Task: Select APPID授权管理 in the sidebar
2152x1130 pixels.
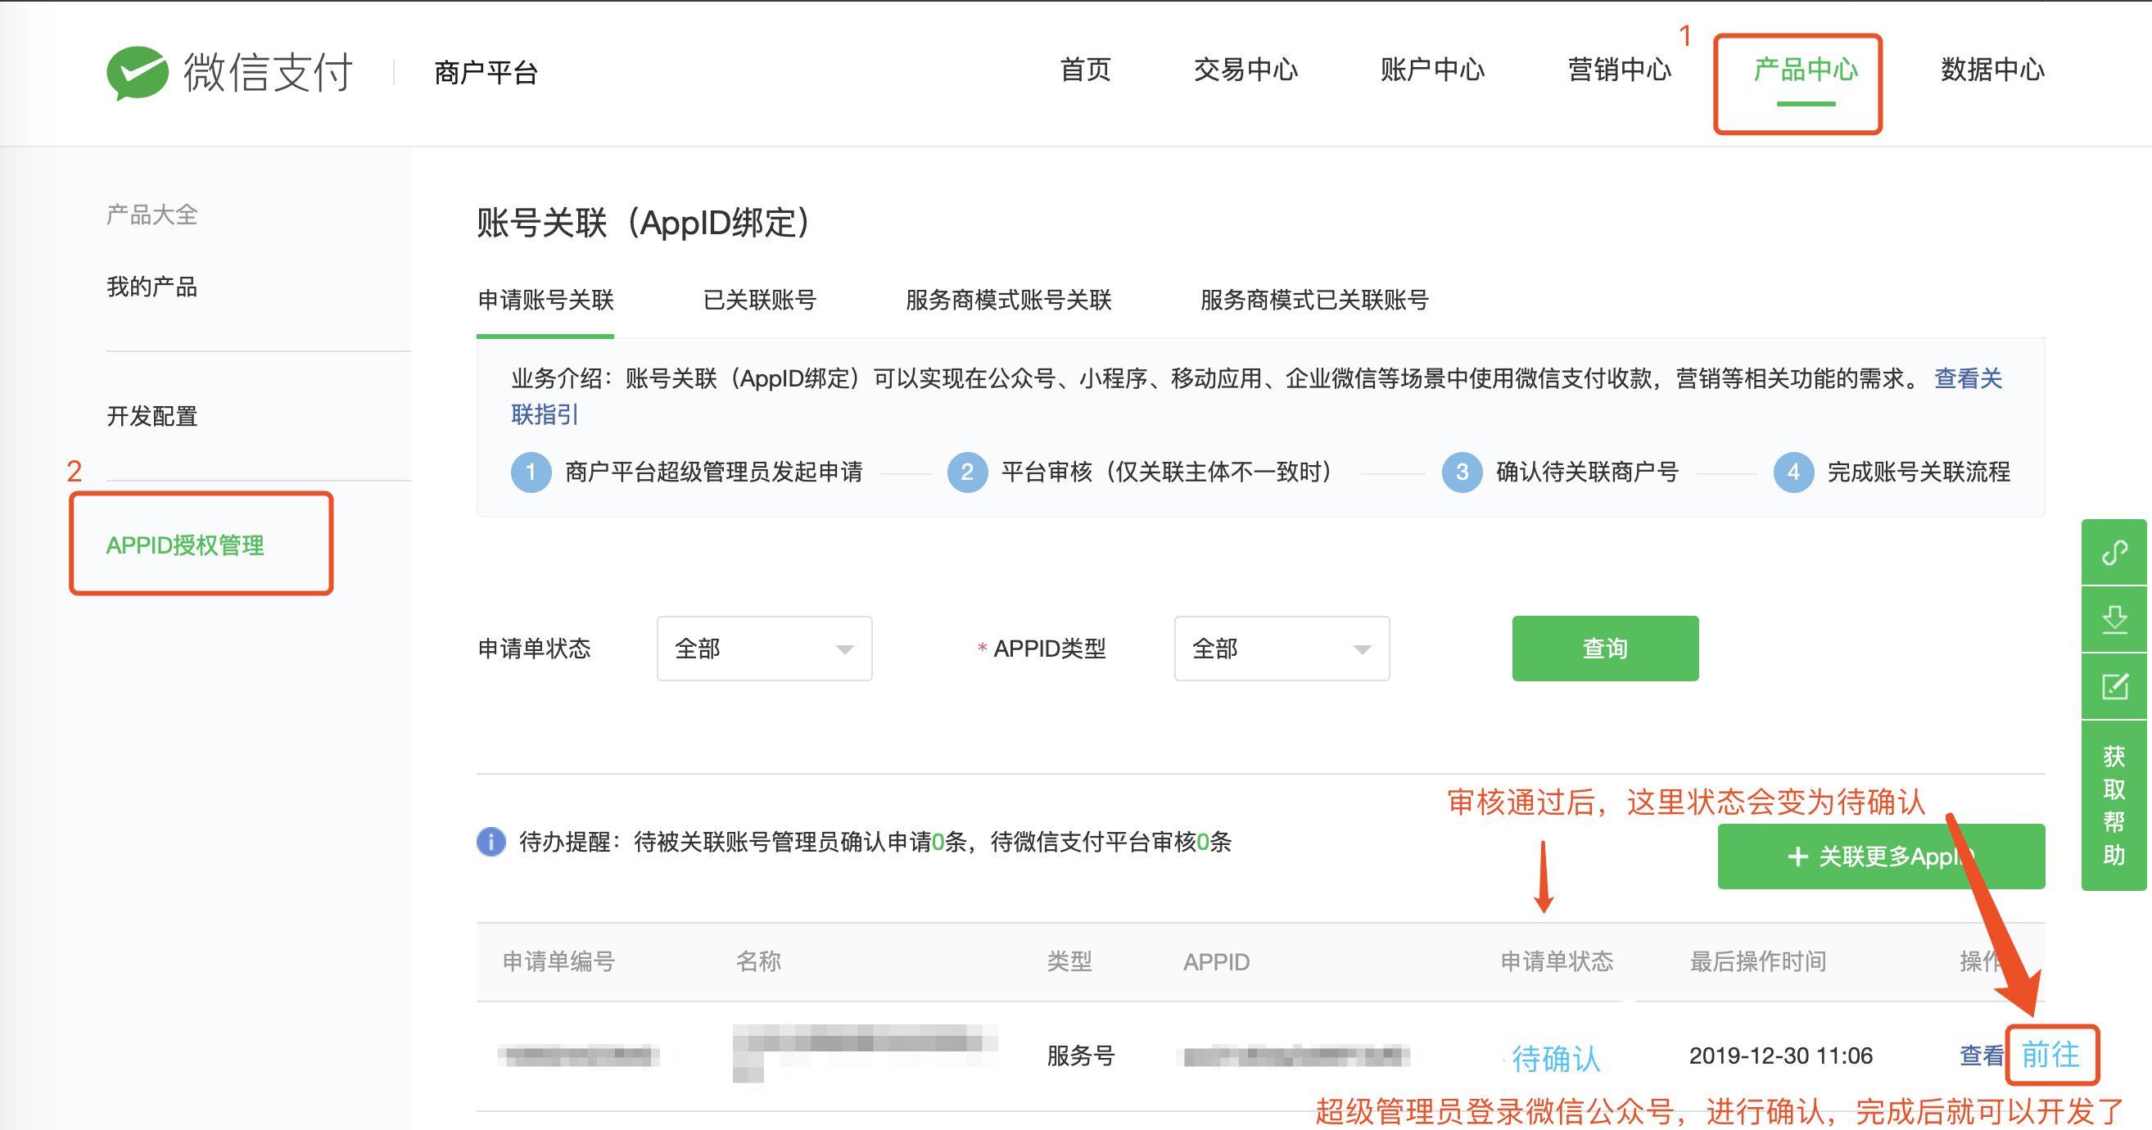Action: (x=184, y=547)
